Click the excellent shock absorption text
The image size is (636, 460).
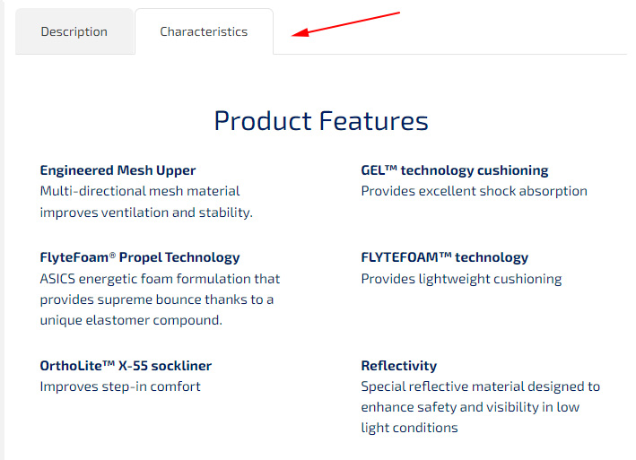[x=474, y=191]
